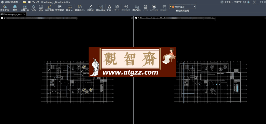Close the right comparison pane

(x=265, y=18)
